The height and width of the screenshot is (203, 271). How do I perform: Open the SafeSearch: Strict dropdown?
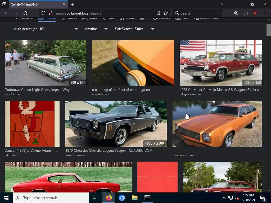(x=134, y=29)
